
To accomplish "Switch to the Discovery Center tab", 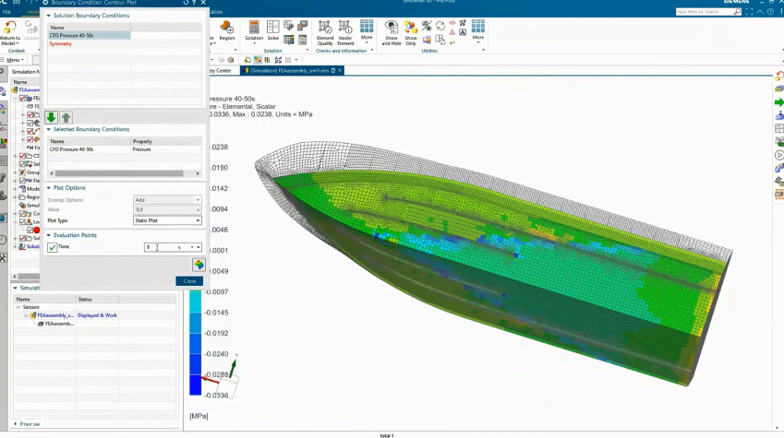I will tap(220, 70).
